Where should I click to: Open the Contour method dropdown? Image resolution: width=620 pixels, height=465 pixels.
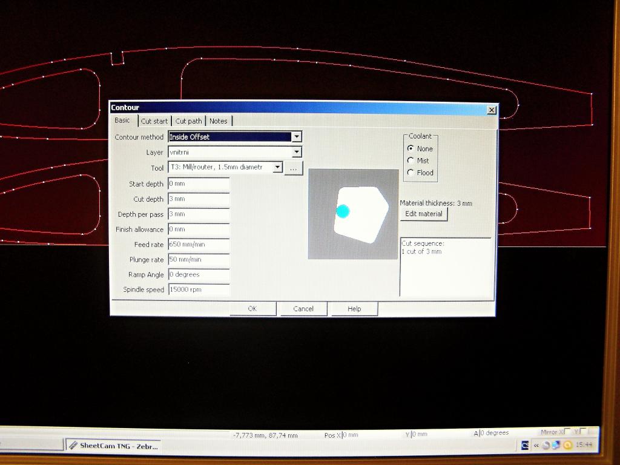[x=296, y=137]
